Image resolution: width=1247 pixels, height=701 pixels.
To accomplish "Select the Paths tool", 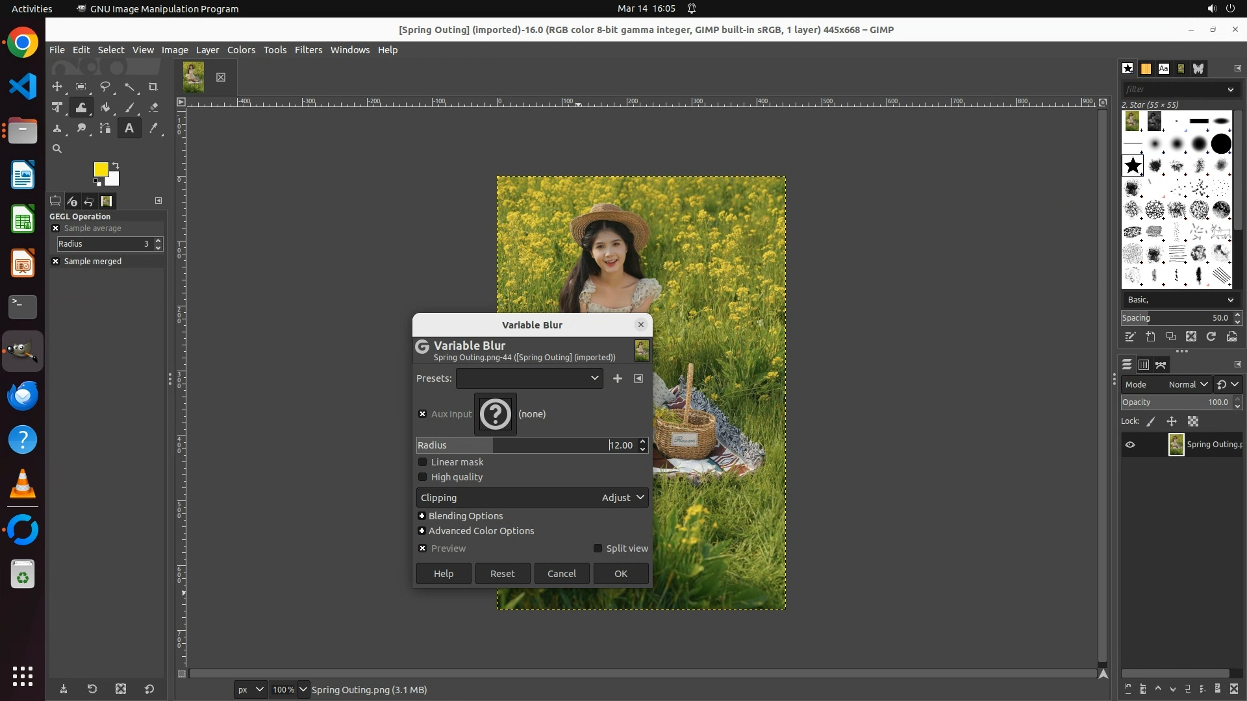I will click(x=105, y=128).
